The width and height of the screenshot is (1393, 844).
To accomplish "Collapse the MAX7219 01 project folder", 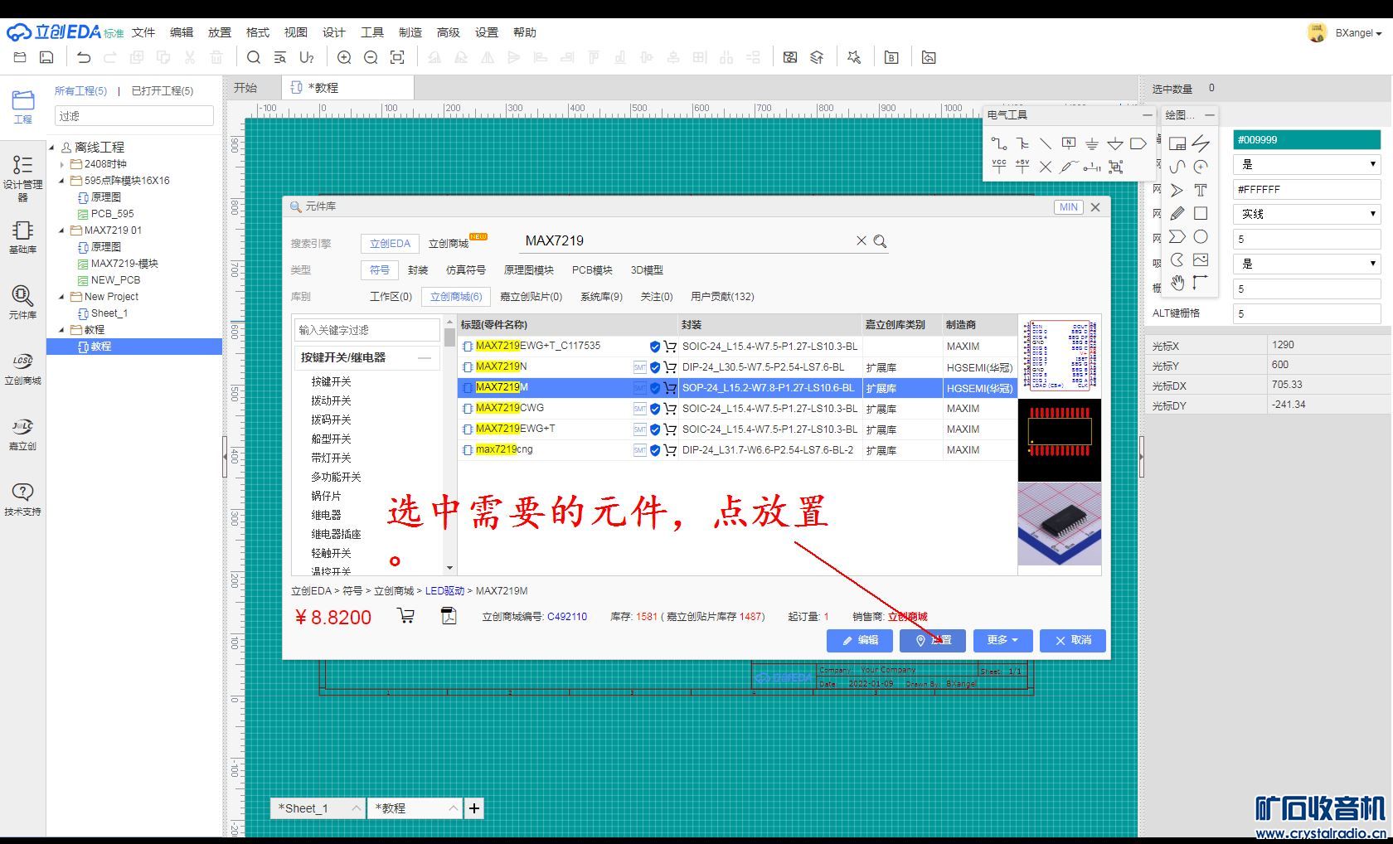I will (x=62, y=230).
